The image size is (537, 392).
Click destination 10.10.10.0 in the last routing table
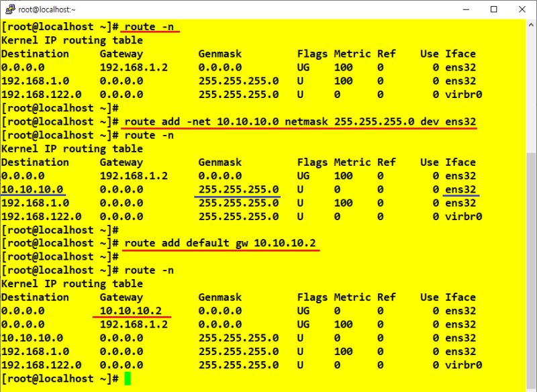coord(32,338)
